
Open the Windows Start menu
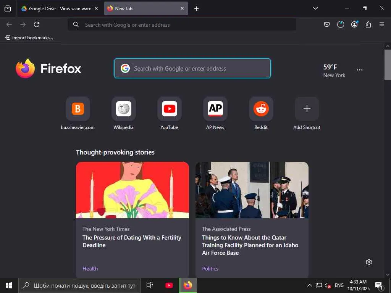click(9, 285)
